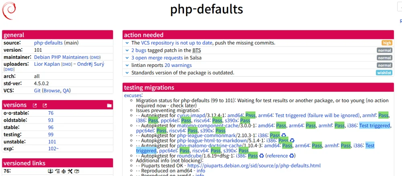Click retry icon after php-league-commonmark i386 Pass

point(283,136)
